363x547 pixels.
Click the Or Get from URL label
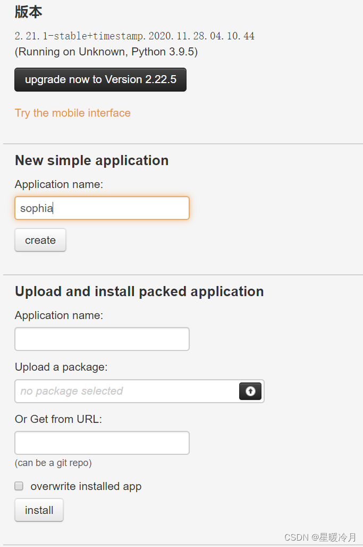coord(58,419)
